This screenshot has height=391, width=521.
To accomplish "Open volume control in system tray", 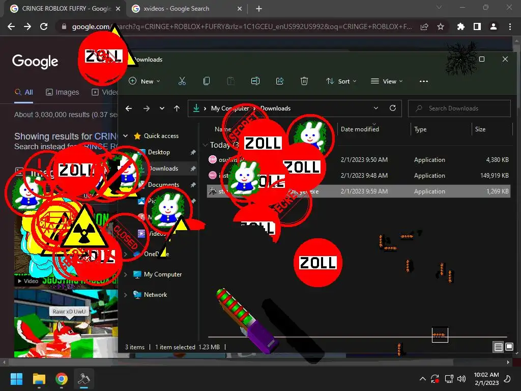I will [461, 379].
